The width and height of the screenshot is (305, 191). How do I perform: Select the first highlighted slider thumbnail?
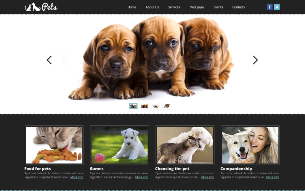[x=133, y=106]
